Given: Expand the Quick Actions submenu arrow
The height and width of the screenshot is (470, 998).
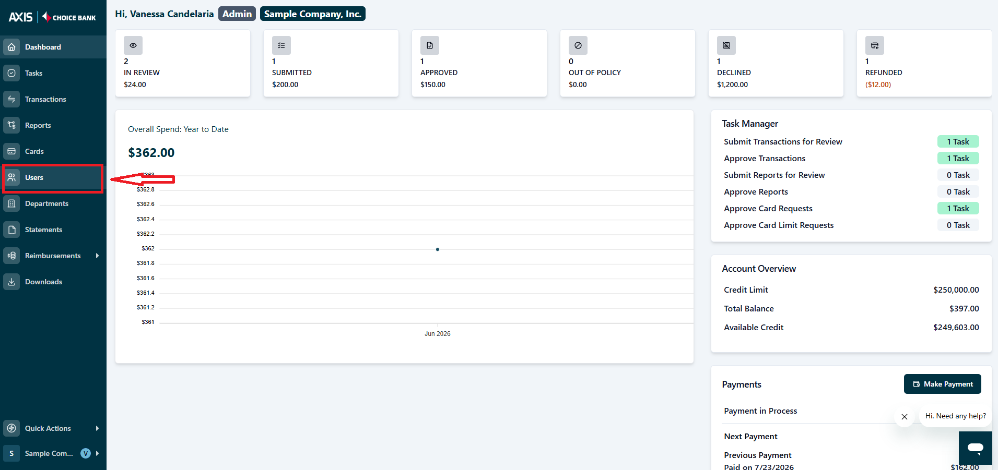Looking at the screenshot, I should pyautogui.click(x=97, y=428).
